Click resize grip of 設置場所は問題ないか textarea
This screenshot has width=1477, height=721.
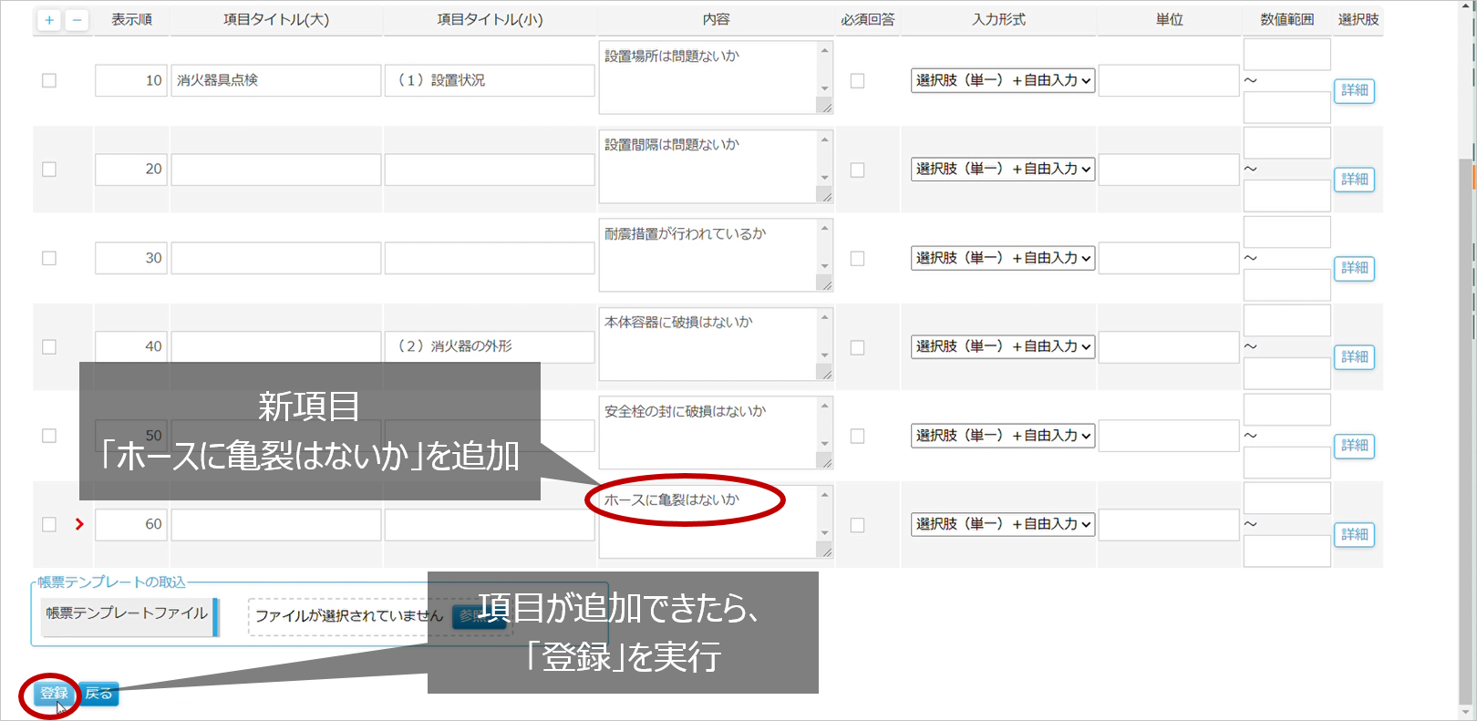[x=825, y=107]
